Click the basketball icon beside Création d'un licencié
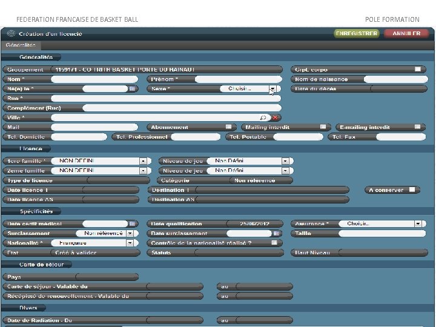This screenshot has height=327, width=436. pyautogui.click(x=11, y=33)
